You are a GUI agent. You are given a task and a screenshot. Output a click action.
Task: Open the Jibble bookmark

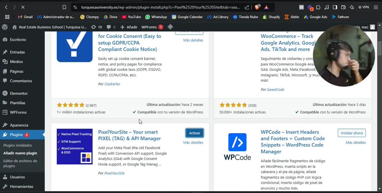tap(292, 17)
